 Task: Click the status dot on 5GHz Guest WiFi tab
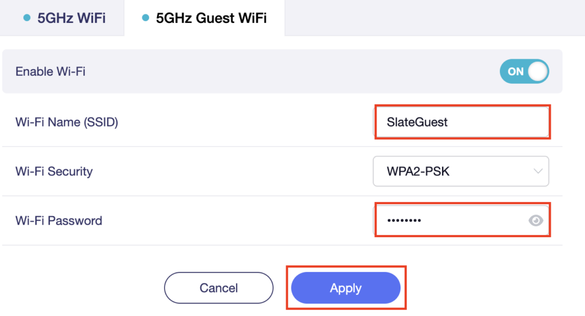tap(145, 18)
